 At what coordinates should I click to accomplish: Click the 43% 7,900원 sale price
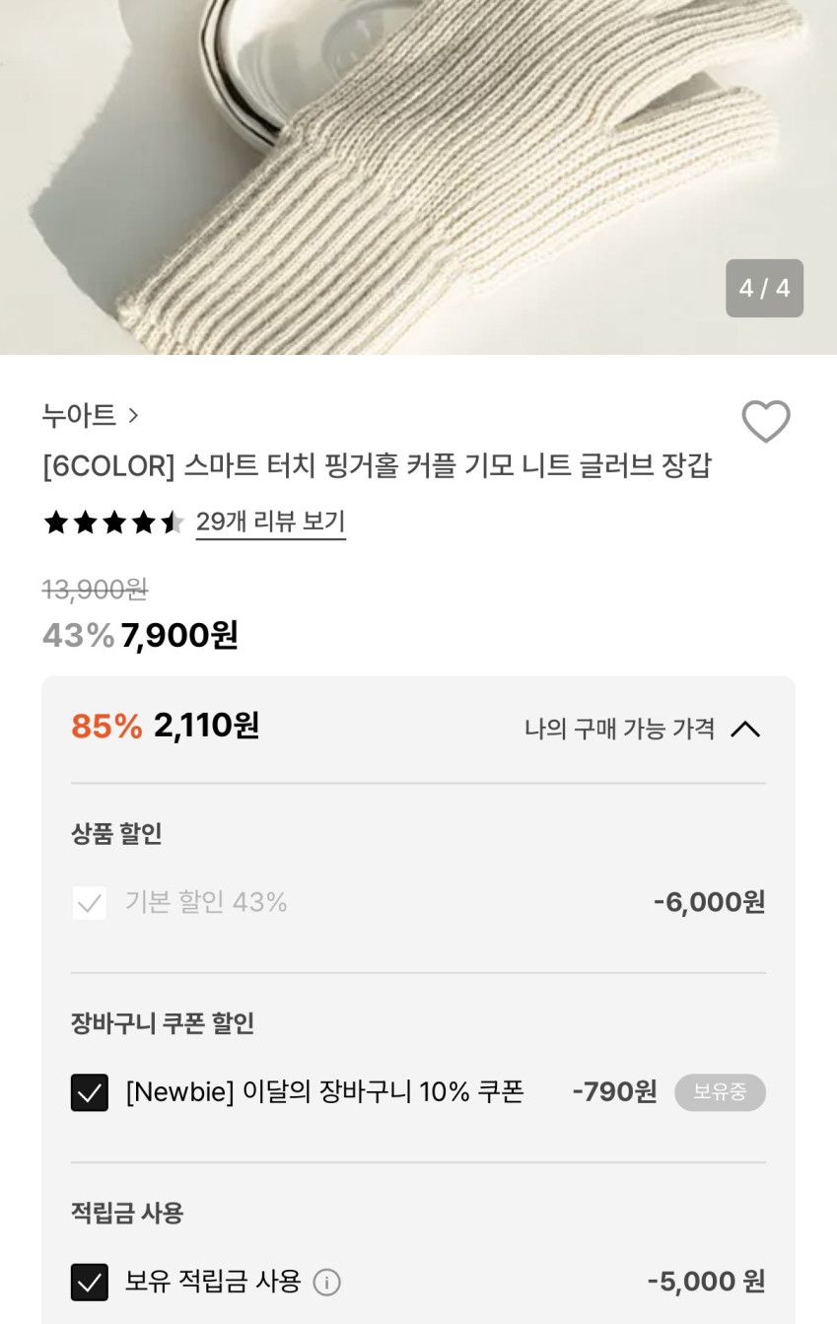click(x=140, y=635)
